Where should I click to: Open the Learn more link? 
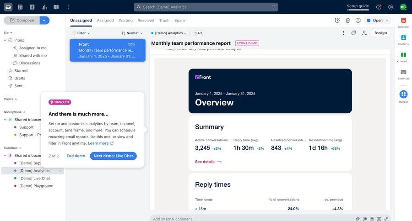101,143
